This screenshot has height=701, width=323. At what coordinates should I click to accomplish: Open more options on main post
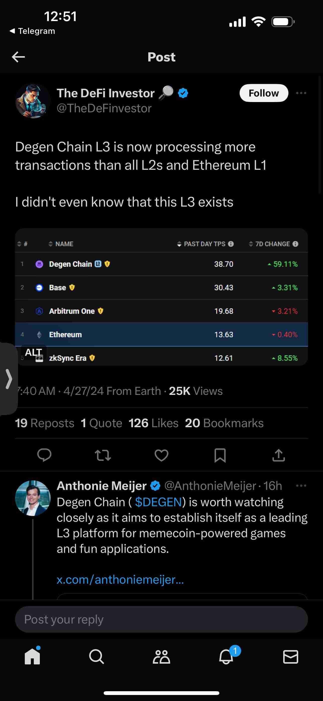(301, 93)
